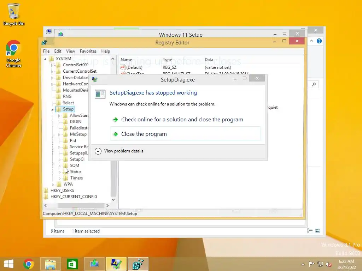
Task: Open the Help menu in Registry Editor
Action: (x=105, y=51)
